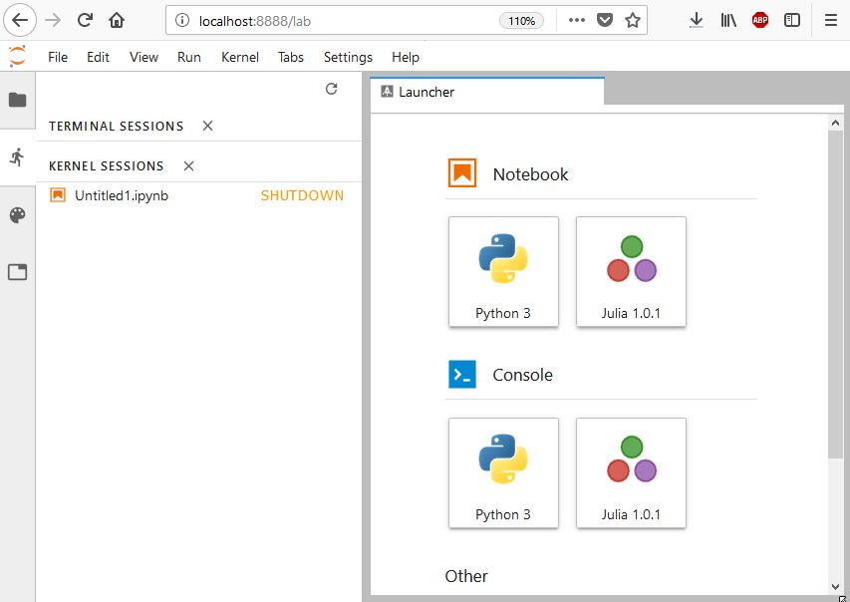
Task: Launch a Julia 1.0.1 notebook
Action: [631, 272]
